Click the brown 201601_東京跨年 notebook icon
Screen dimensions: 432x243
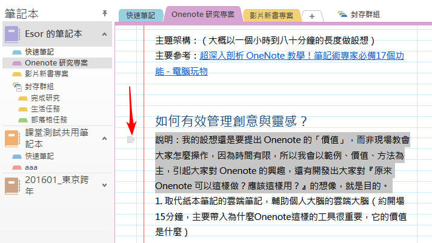tap(12, 185)
